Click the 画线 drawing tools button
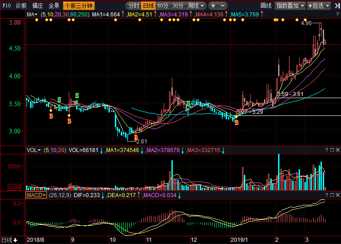341x244 pixels. tap(266, 6)
